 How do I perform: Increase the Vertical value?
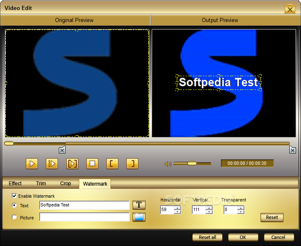pyautogui.click(x=209, y=208)
